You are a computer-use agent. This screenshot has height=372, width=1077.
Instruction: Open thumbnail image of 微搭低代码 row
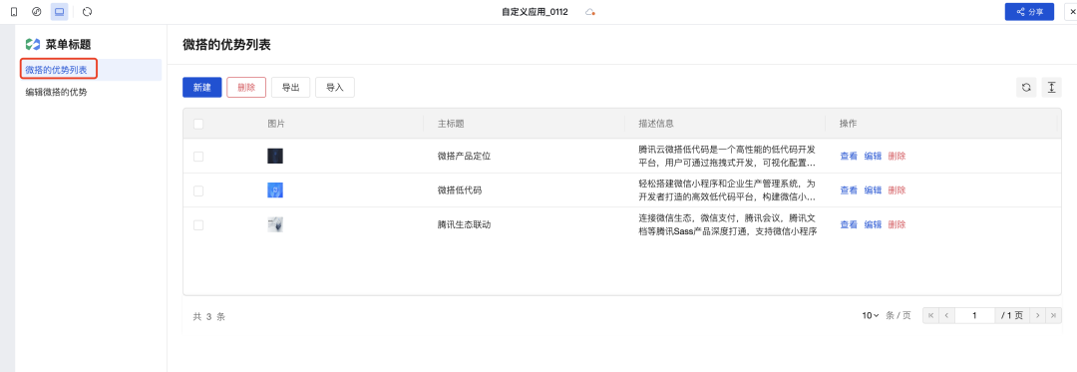click(275, 190)
